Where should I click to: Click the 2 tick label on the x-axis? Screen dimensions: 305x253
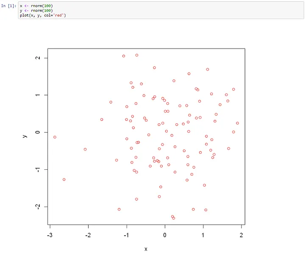241,235
